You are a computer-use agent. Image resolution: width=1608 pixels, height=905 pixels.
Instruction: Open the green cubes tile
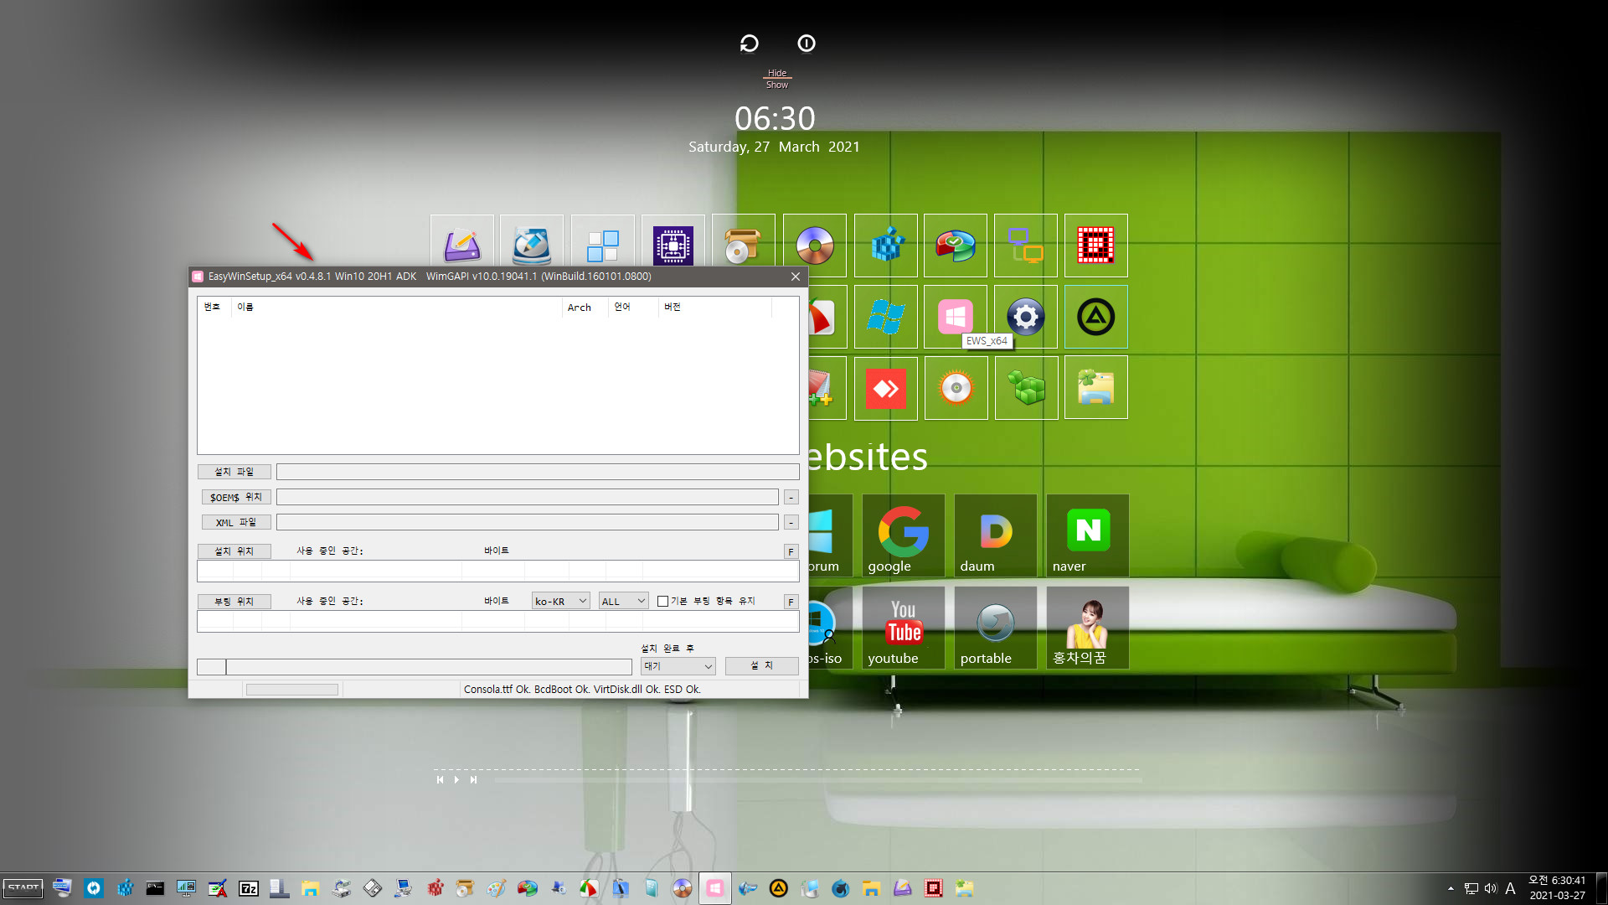(x=1026, y=388)
